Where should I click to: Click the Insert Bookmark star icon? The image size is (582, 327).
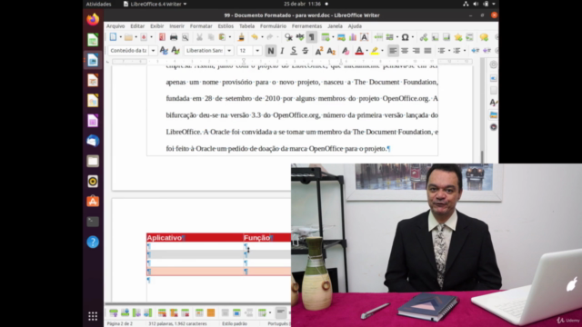click(458, 37)
